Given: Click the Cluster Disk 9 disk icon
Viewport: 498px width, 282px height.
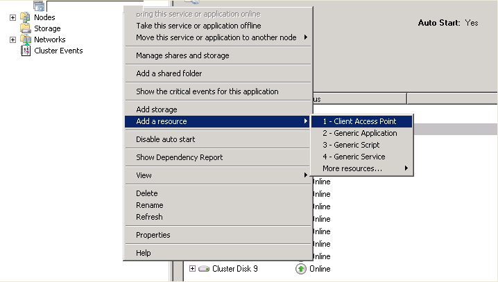Looking at the screenshot, I should click(x=204, y=269).
